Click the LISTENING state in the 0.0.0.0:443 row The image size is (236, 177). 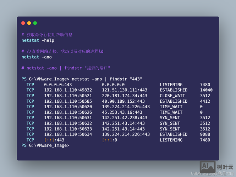coord(171,85)
